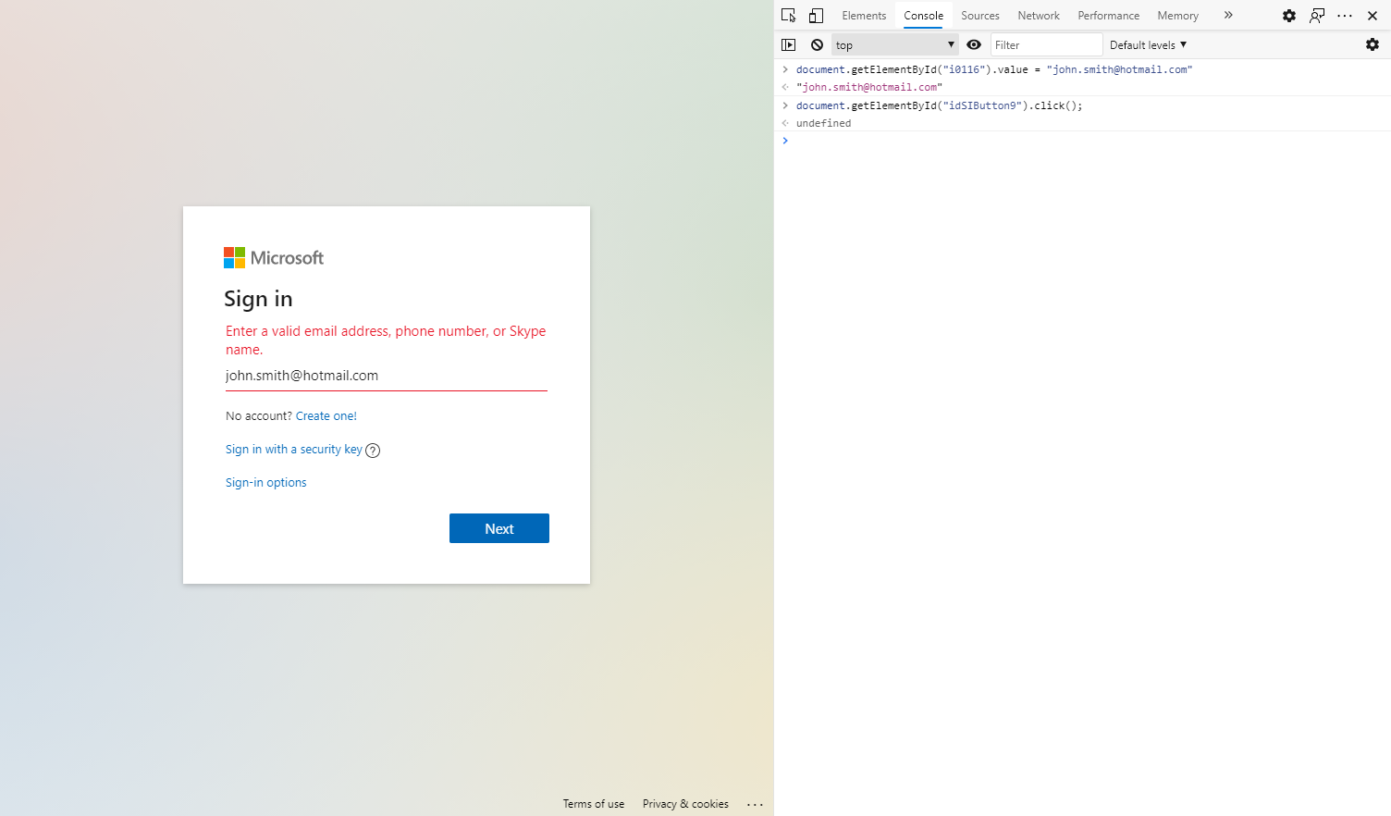The image size is (1391, 816).
Task: Open the Send feedback icon
Action: [1316, 15]
